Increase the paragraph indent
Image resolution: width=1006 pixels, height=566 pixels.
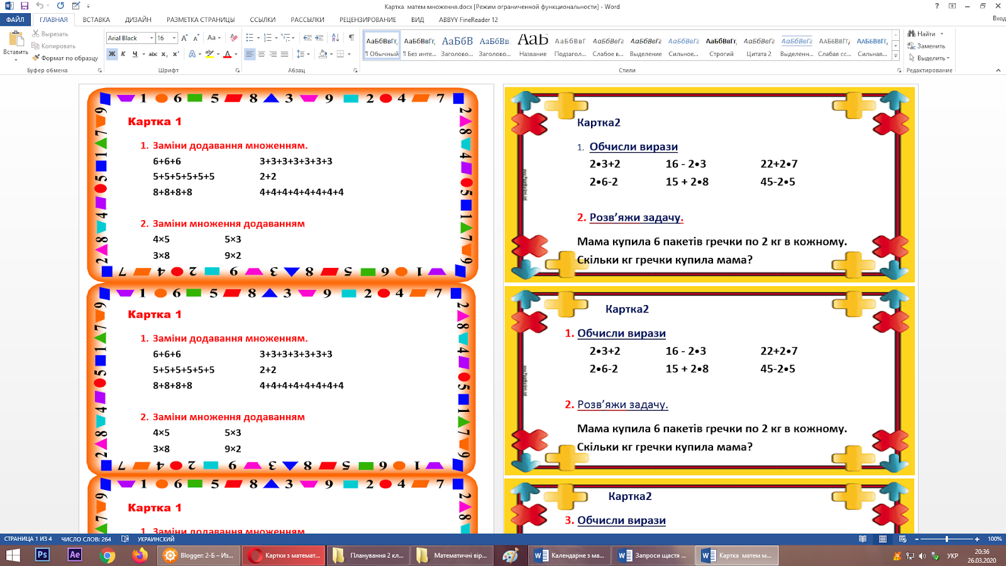pos(319,38)
